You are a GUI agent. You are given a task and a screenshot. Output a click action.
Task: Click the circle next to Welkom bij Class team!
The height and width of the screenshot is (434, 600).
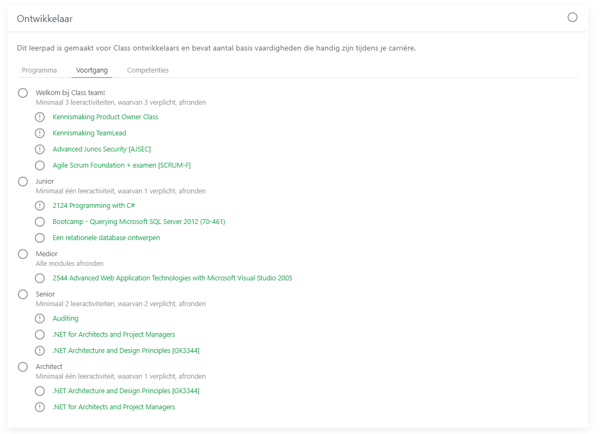click(x=23, y=93)
